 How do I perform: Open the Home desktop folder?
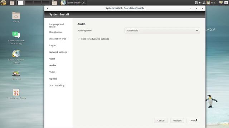coord(16,17)
